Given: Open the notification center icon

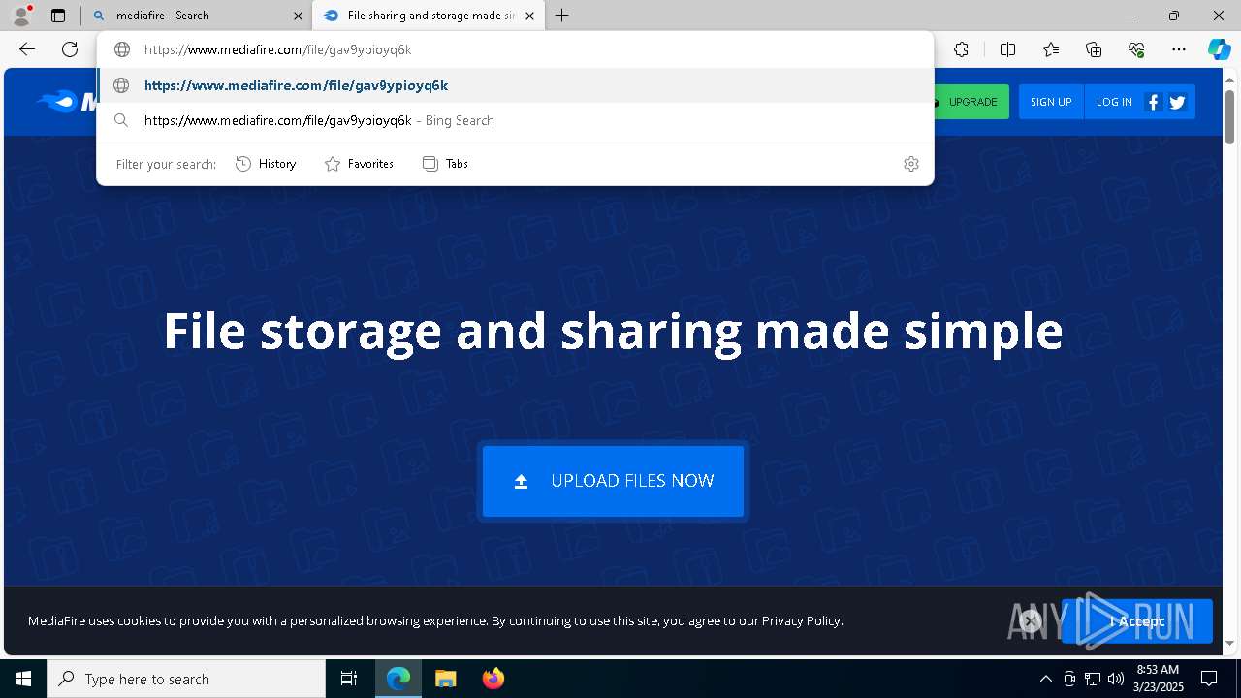Looking at the screenshot, I should click(1209, 679).
